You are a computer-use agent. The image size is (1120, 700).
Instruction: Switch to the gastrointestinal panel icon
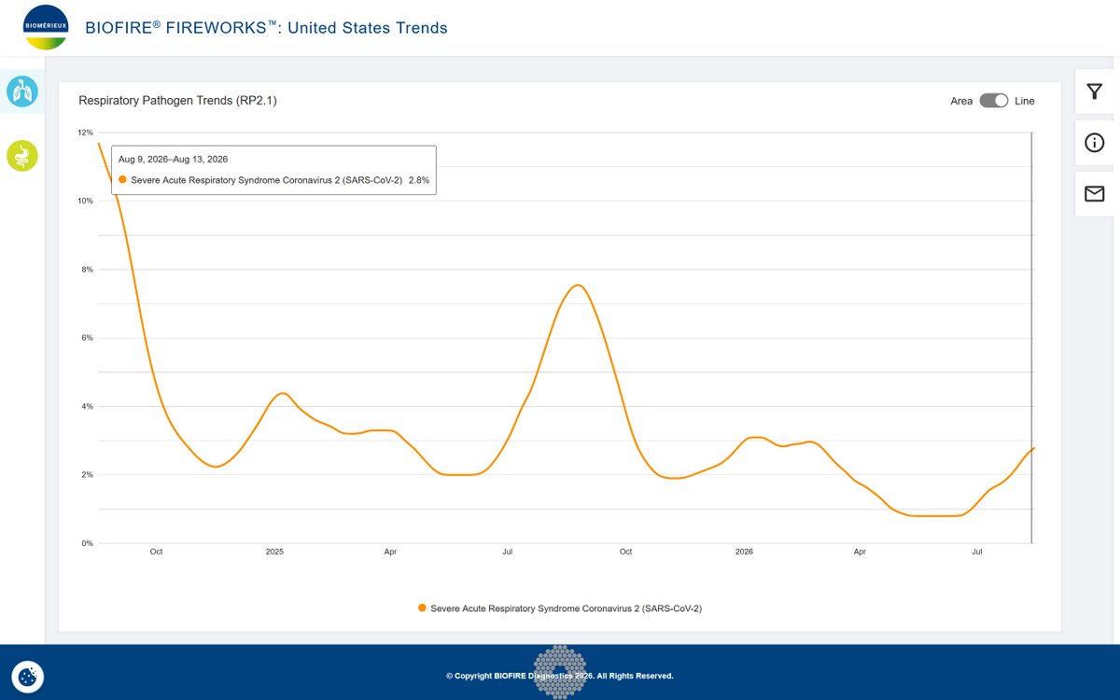coord(21,156)
